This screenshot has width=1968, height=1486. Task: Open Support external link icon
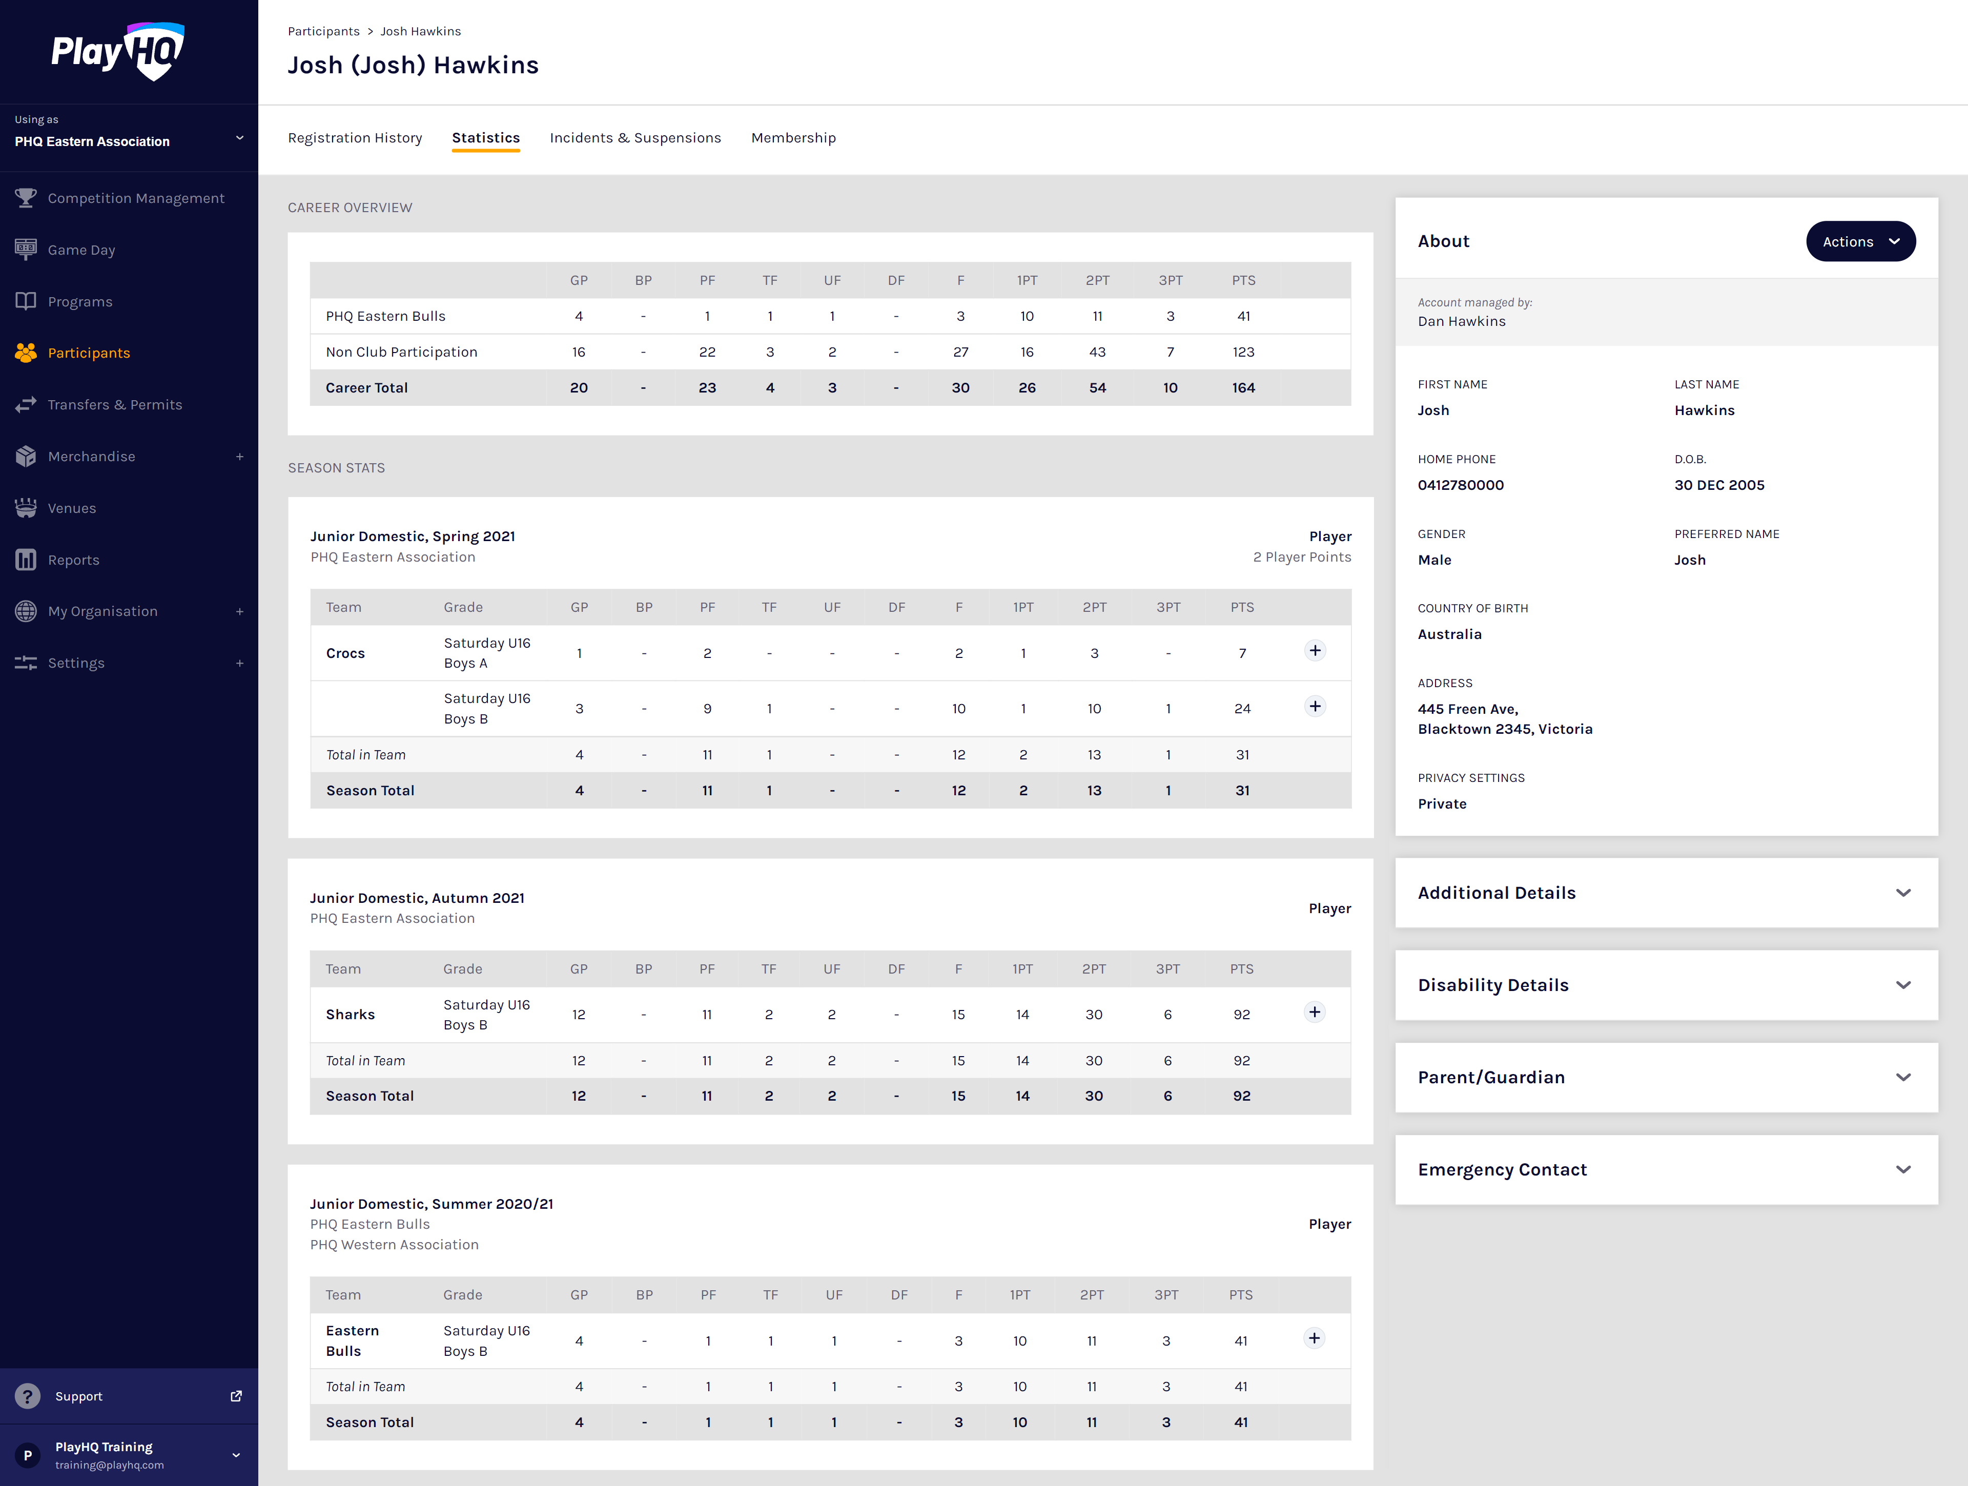pyautogui.click(x=236, y=1396)
